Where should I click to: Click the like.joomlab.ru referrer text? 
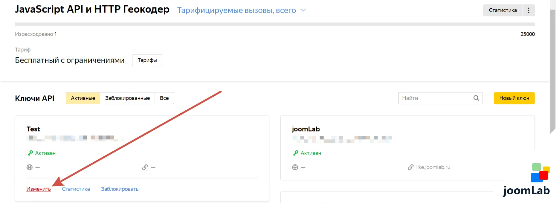point(433,167)
